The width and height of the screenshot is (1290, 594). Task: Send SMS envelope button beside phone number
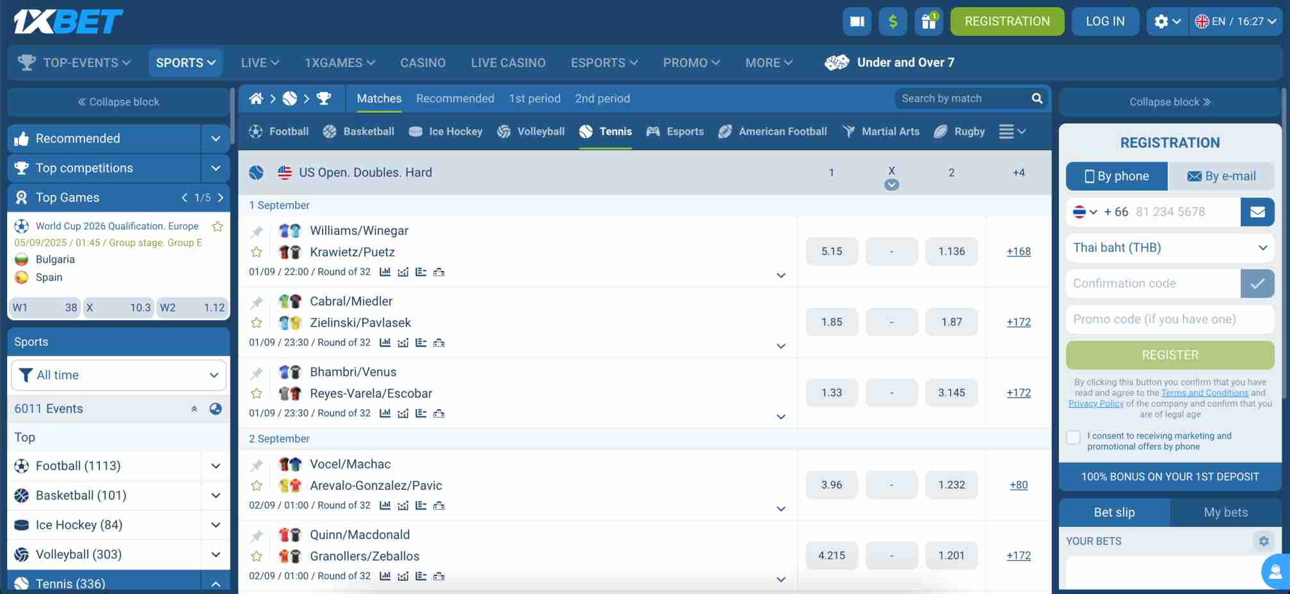[x=1257, y=212]
